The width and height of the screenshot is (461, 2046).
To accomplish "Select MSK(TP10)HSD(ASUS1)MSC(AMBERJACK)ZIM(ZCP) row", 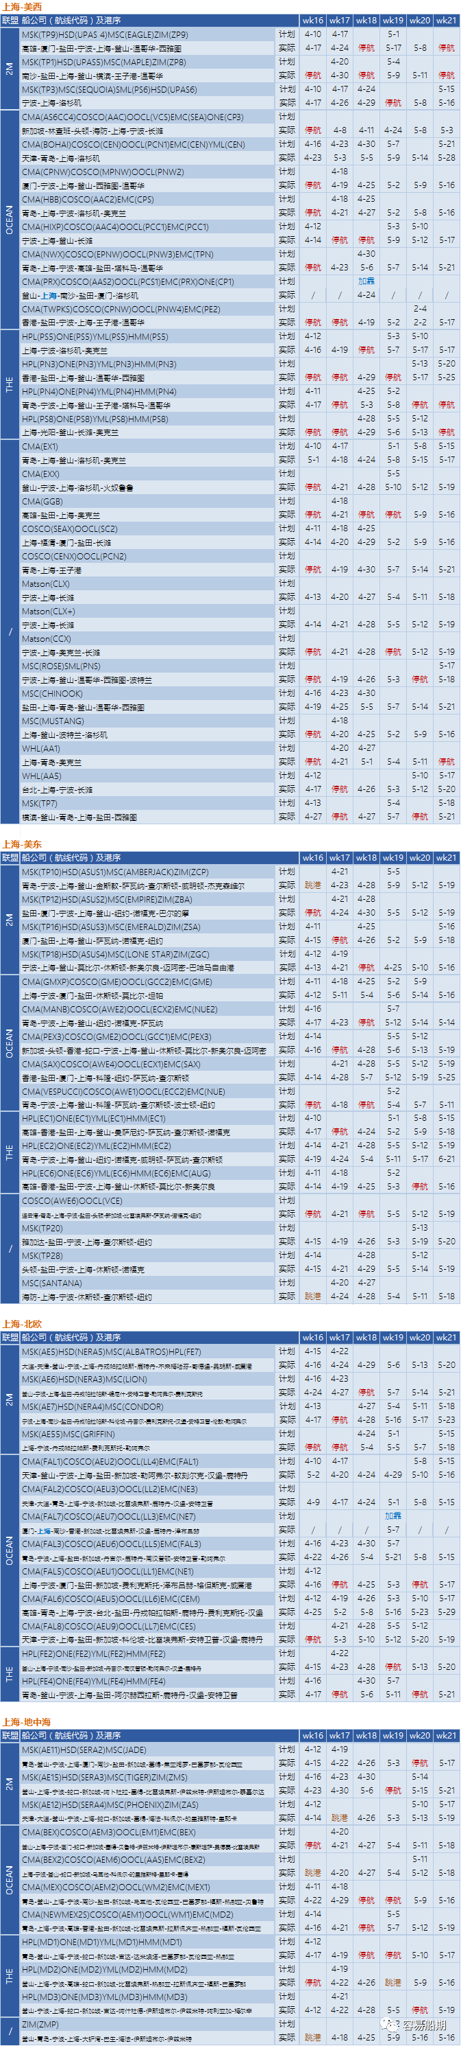I will (147, 871).
